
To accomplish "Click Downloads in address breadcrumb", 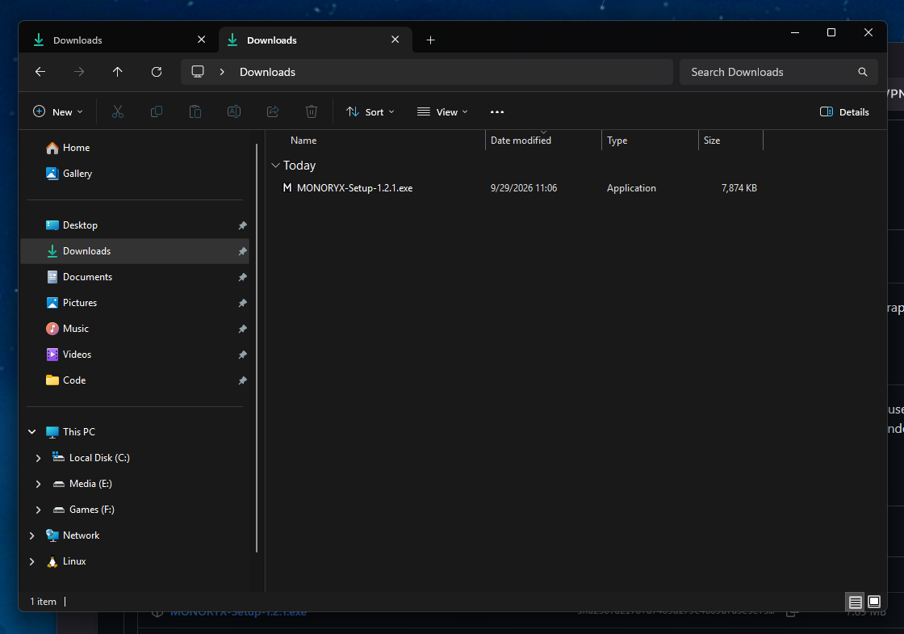I will (267, 72).
